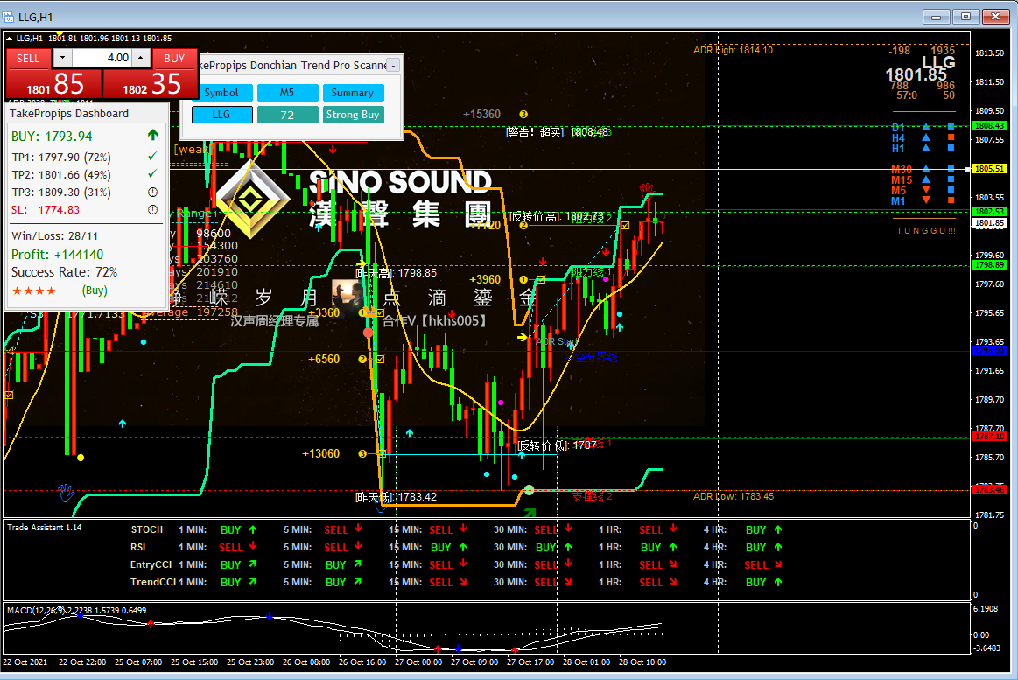Click the clock icon next to TP3: 1809.30

[x=152, y=192]
